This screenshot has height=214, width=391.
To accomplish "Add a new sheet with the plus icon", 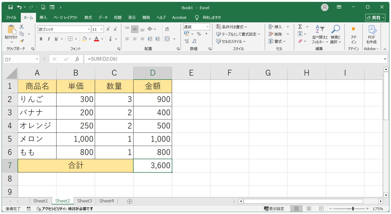I will (130, 201).
